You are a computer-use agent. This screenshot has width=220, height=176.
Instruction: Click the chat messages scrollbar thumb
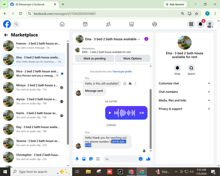[x=150, y=119]
